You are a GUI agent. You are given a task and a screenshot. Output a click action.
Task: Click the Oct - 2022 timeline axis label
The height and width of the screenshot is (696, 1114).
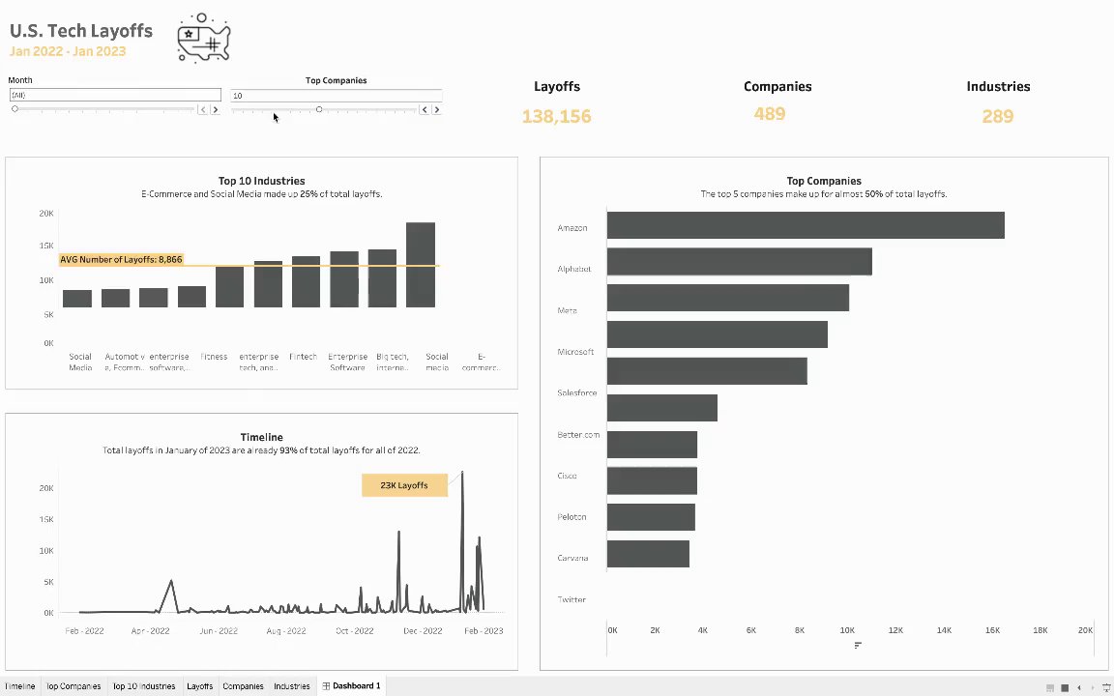point(355,630)
